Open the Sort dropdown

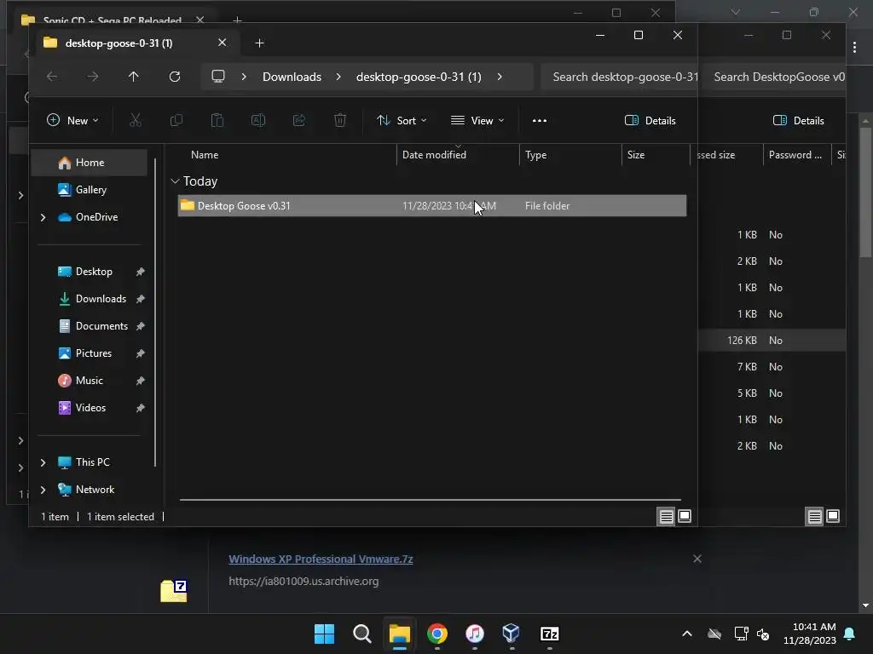[x=402, y=121]
